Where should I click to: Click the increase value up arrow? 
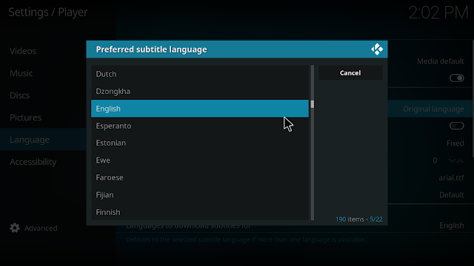tap(461, 161)
